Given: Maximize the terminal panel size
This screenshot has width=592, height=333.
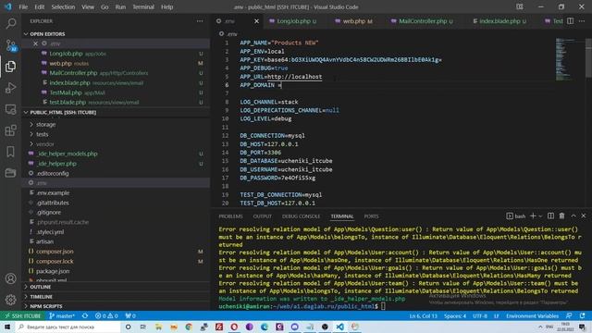Looking at the screenshot, I should click(573, 216).
